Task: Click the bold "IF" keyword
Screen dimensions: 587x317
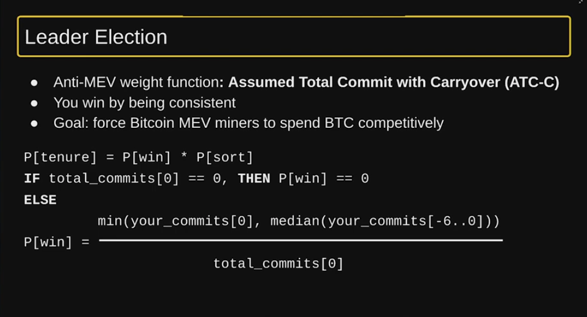Action: pos(32,178)
